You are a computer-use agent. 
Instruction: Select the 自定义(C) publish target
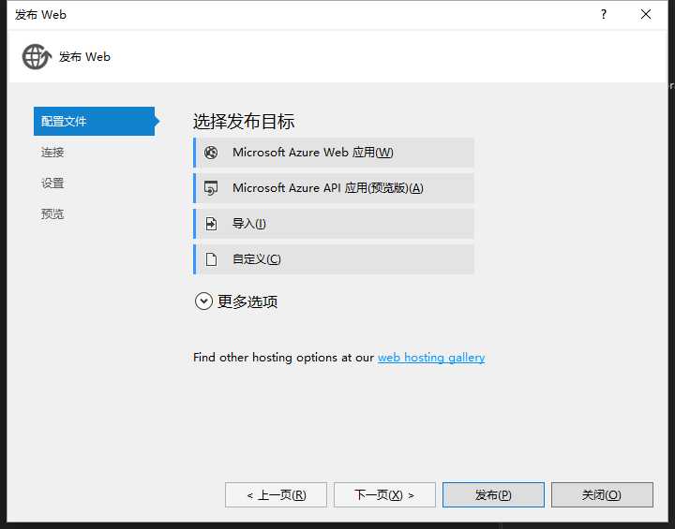click(334, 259)
